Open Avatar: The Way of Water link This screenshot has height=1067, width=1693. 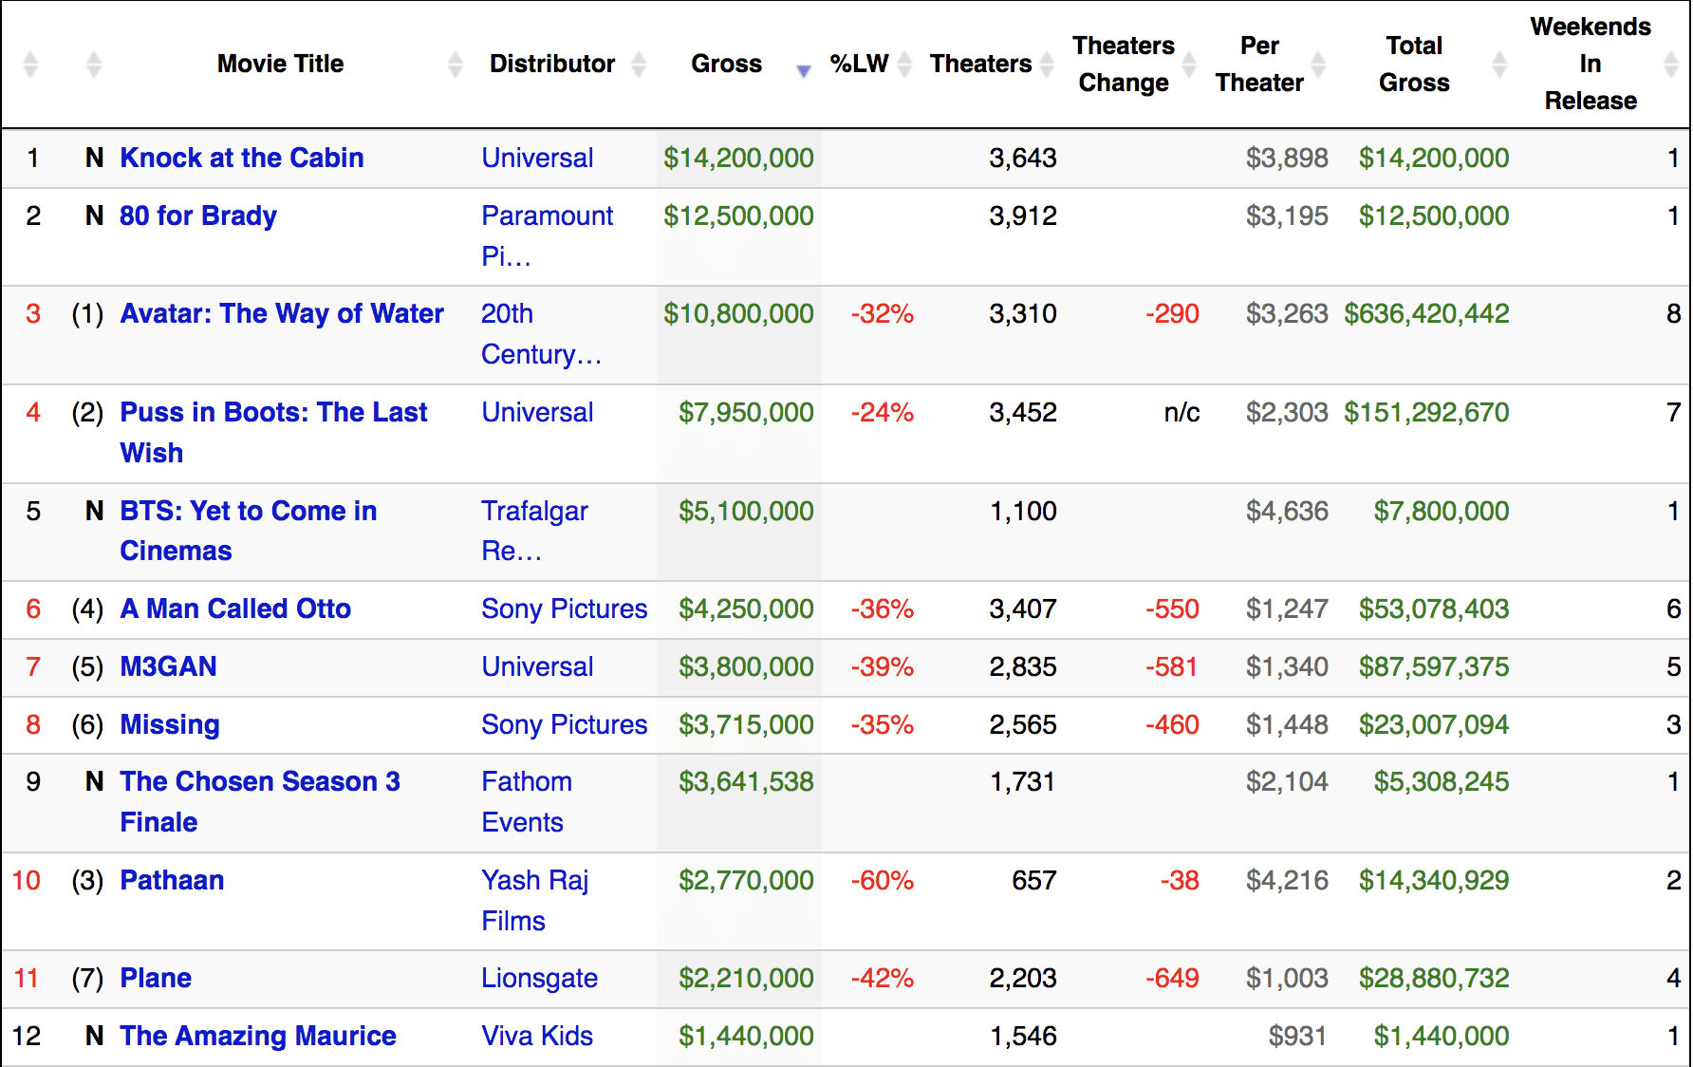282,313
